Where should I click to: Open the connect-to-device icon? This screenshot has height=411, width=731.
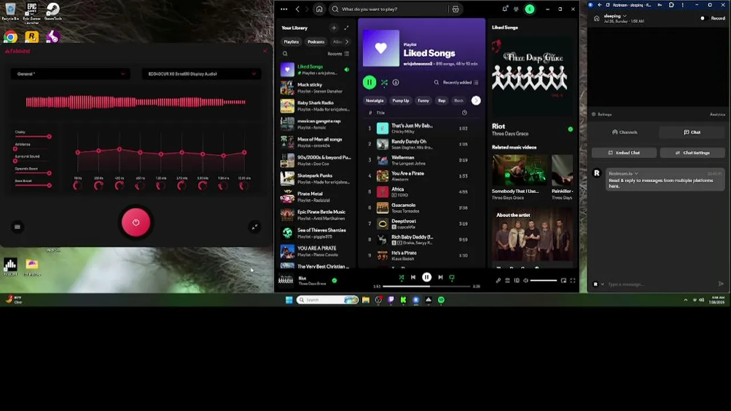click(x=517, y=280)
